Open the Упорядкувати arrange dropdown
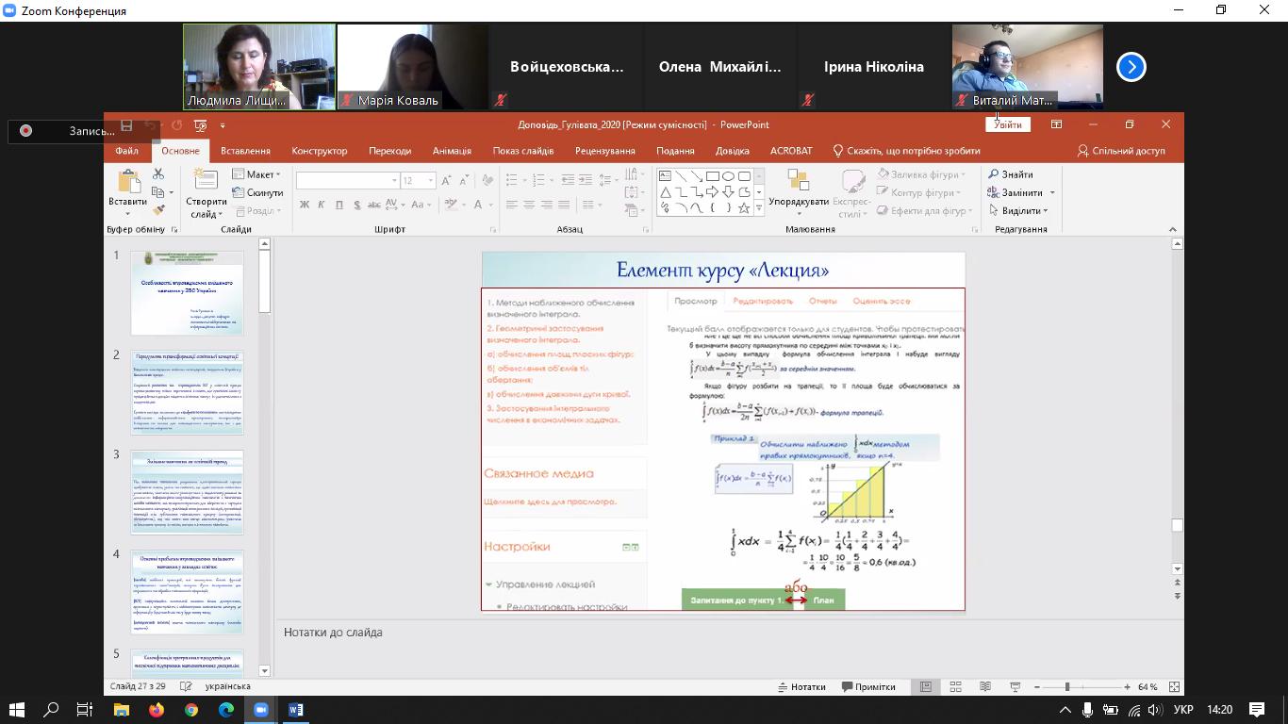Image resolution: width=1288 pixels, height=724 pixels. coord(798,193)
